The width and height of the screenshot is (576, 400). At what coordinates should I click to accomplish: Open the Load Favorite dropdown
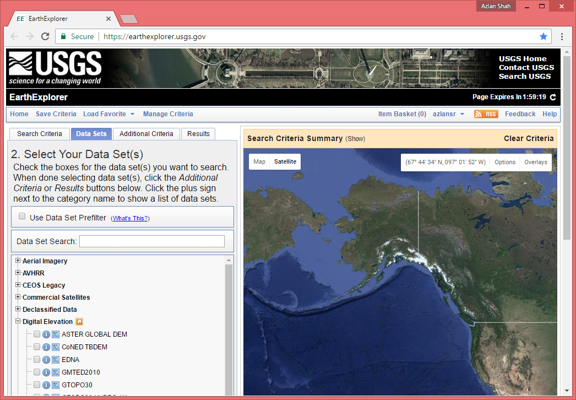point(108,114)
